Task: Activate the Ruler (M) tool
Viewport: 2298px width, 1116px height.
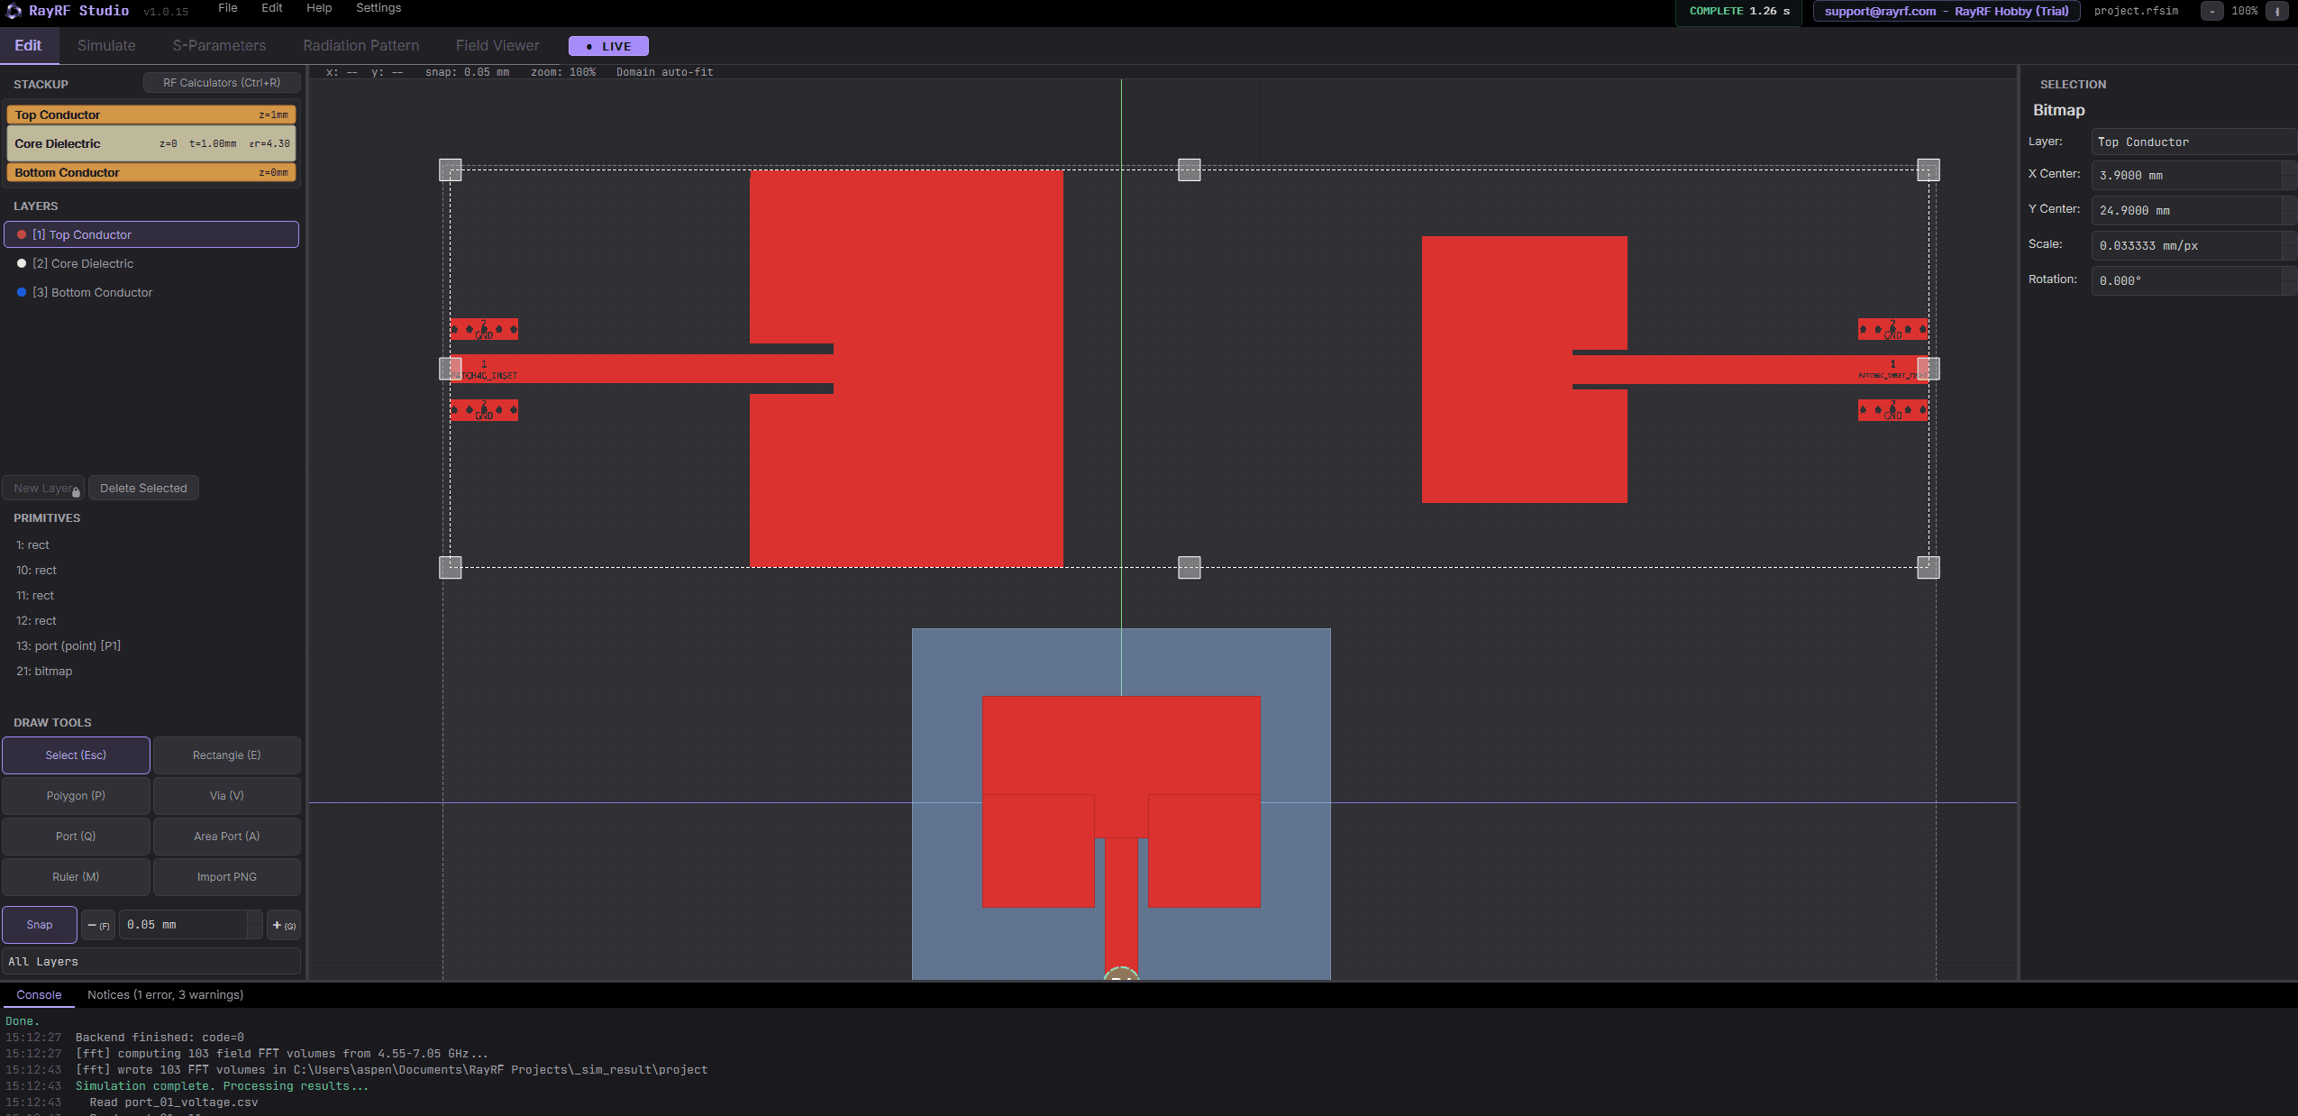Action: point(76,877)
